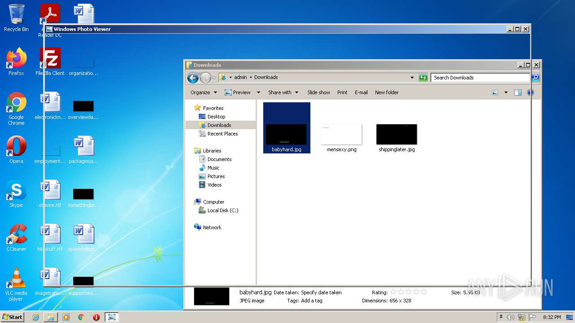Open Local Disk (C:)
Viewport: 575px width, 323px height.
[x=223, y=210]
